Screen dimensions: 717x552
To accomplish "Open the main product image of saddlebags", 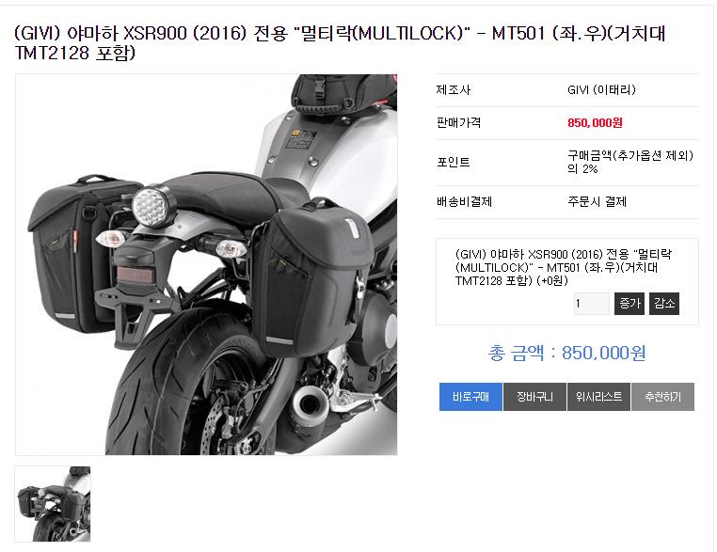I will click(x=206, y=264).
